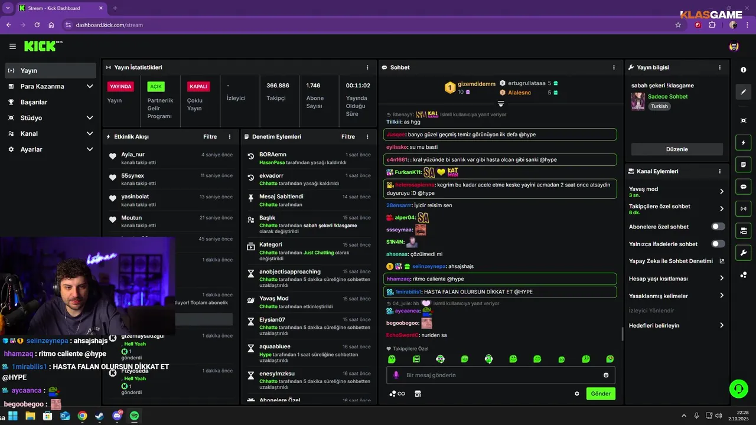Click the Bir mesaj gönderin input field
Image resolution: width=756 pixels, height=425 pixels.
click(500, 375)
